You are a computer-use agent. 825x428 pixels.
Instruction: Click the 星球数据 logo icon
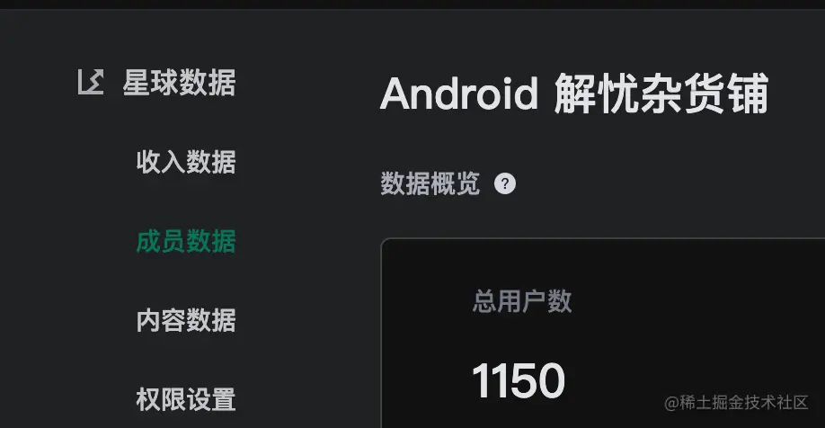coord(91,82)
